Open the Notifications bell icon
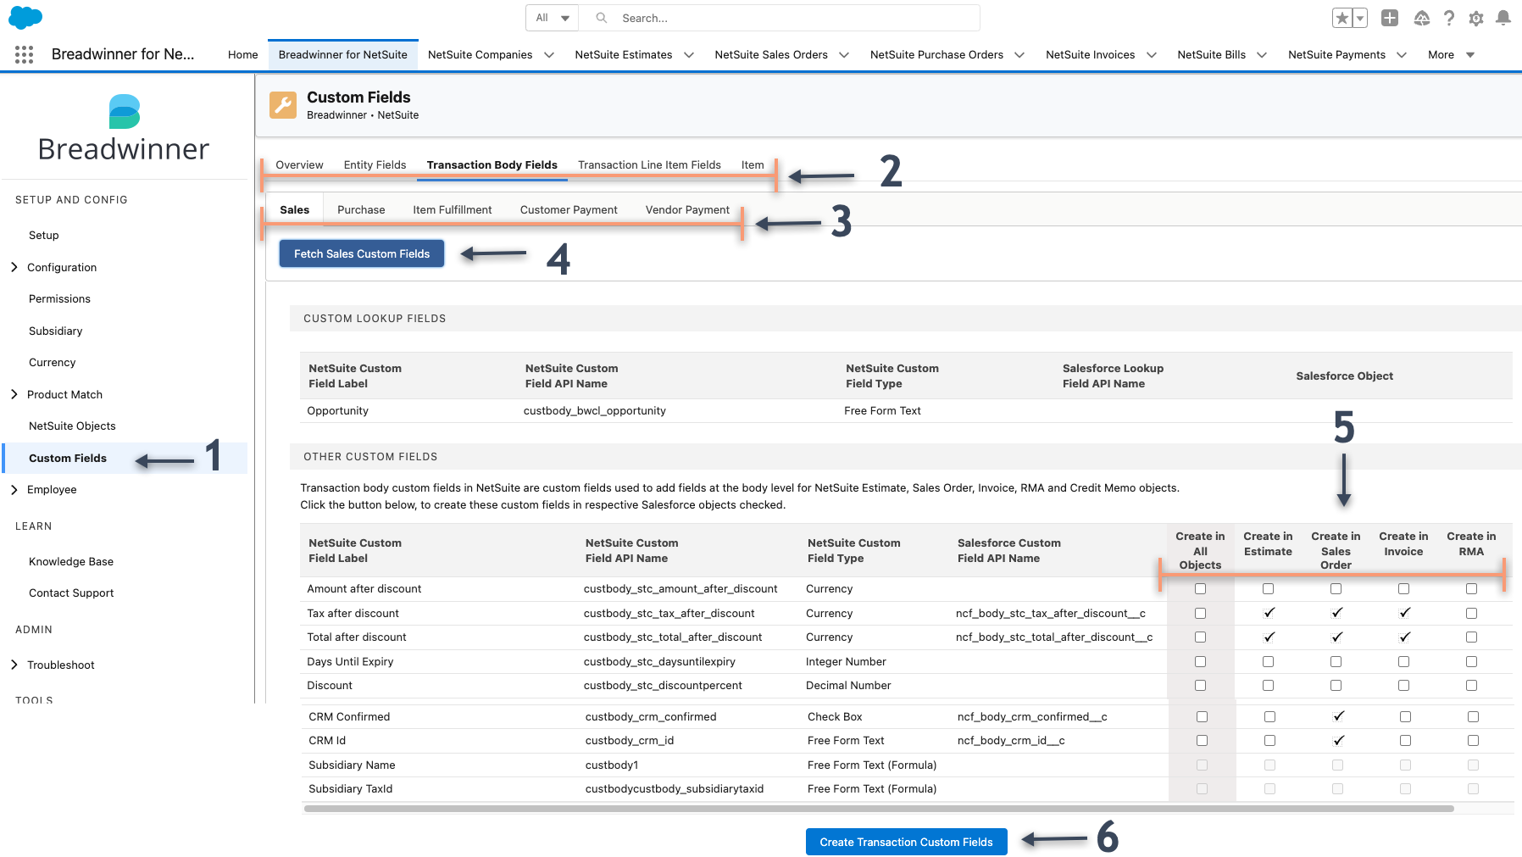 click(x=1503, y=18)
